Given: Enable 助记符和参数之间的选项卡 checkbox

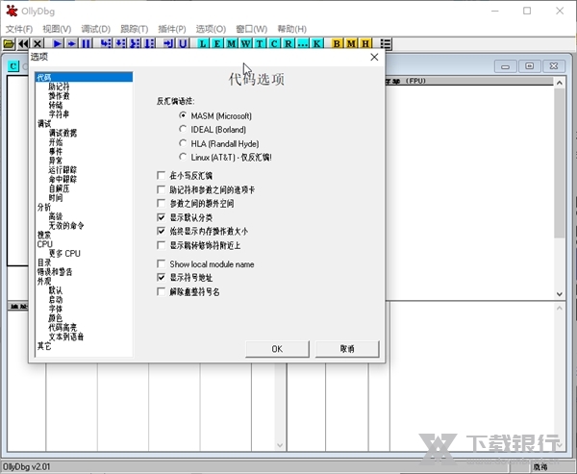Looking at the screenshot, I should [x=161, y=189].
